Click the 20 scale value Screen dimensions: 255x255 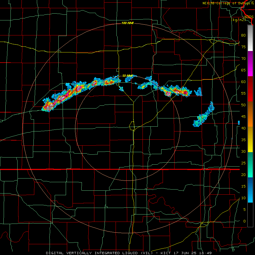(243, 175)
